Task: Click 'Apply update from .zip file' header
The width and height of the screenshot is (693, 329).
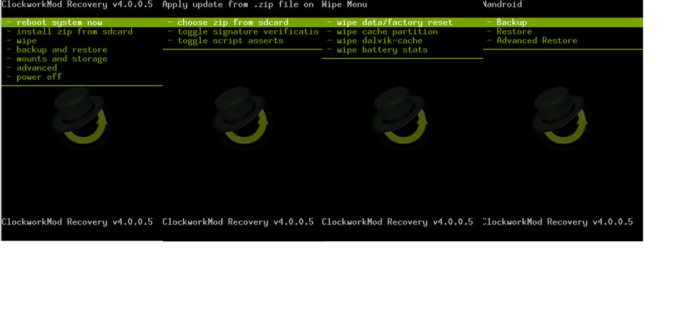Action: click(238, 5)
